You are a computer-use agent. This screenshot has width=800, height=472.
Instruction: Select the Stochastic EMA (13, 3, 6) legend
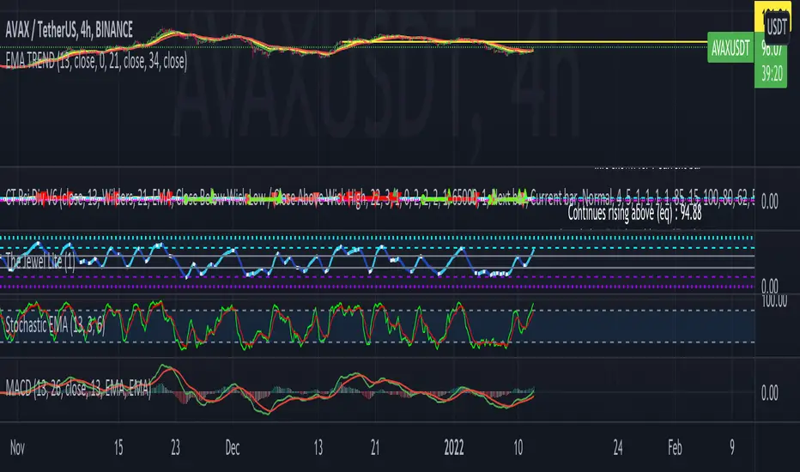tap(55, 324)
